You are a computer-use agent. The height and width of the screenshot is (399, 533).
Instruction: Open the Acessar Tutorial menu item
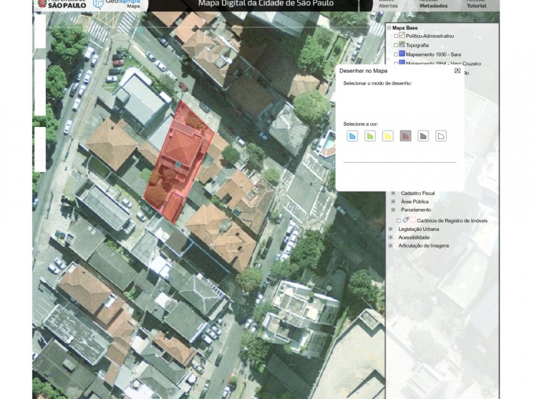(476, 4)
